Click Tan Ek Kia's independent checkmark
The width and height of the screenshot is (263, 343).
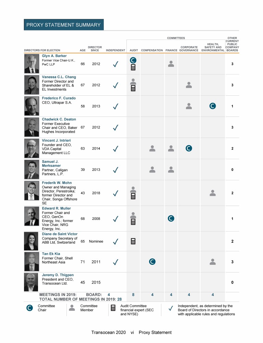coord(116,262)
